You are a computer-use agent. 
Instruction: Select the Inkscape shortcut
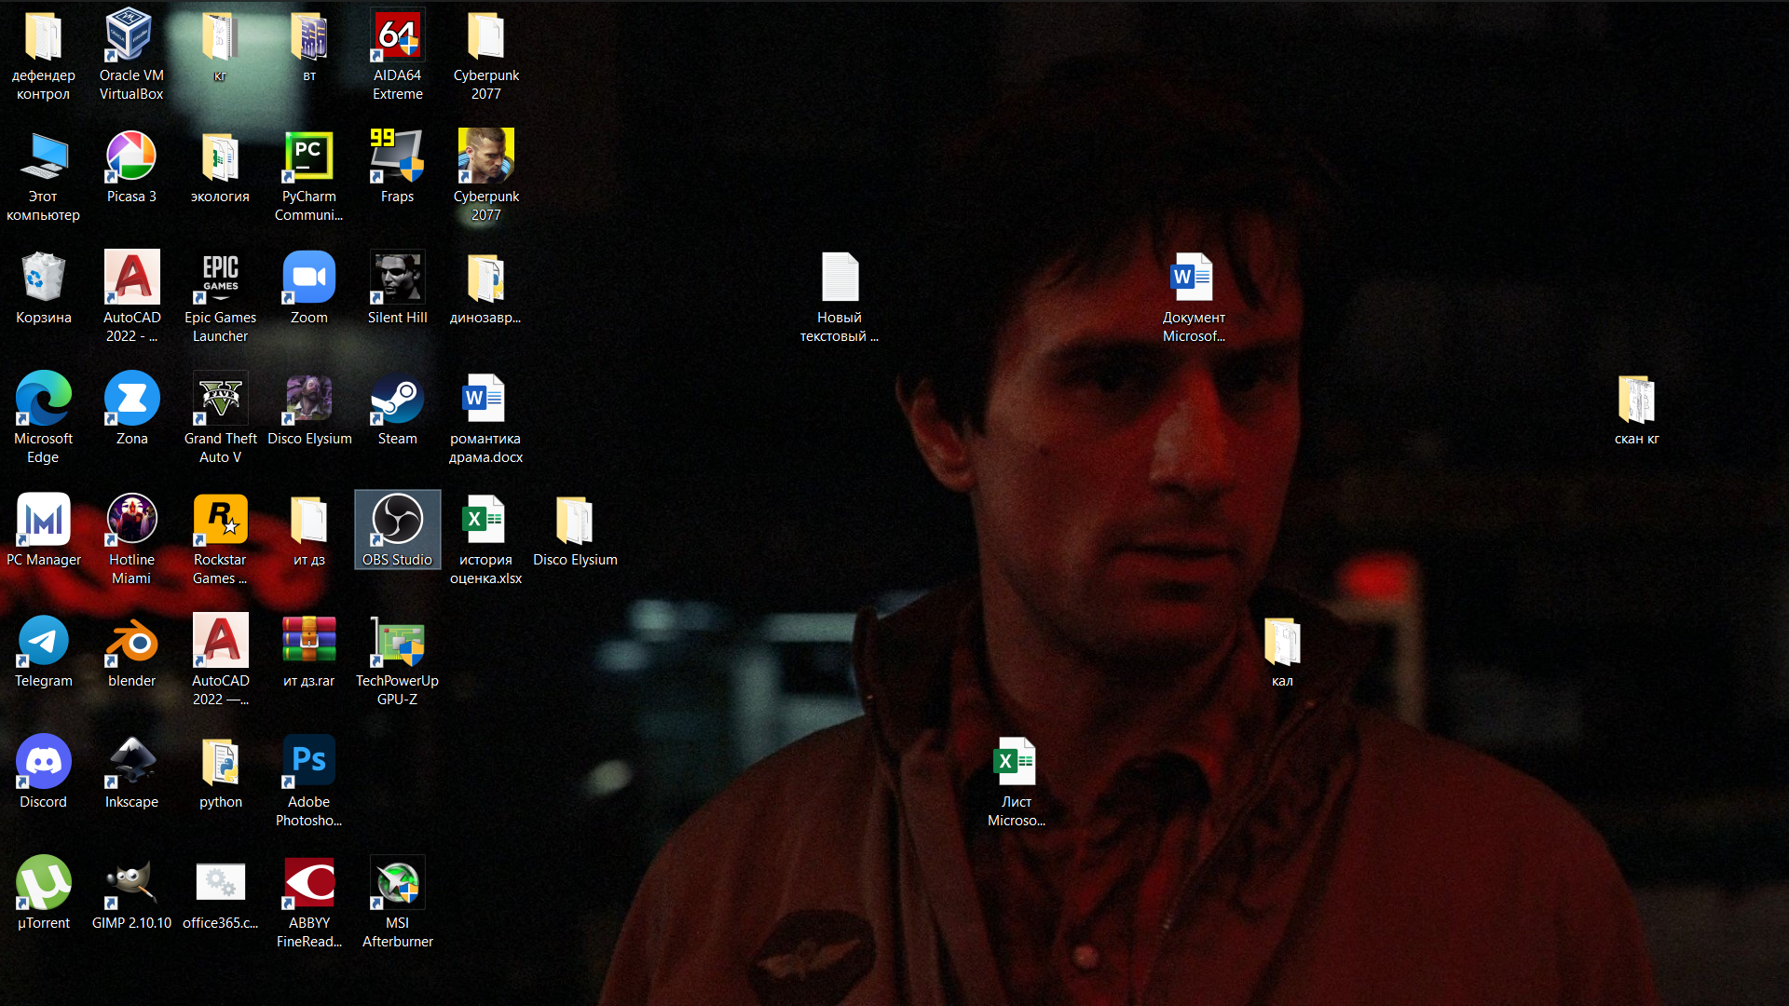pyautogui.click(x=131, y=771)
